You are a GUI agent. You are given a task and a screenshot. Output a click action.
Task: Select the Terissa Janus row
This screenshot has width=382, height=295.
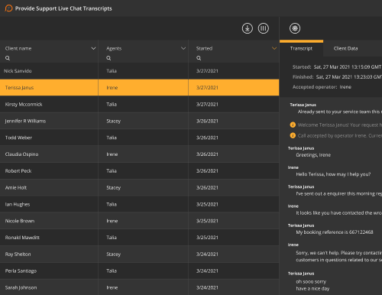[x=140, y=88]
